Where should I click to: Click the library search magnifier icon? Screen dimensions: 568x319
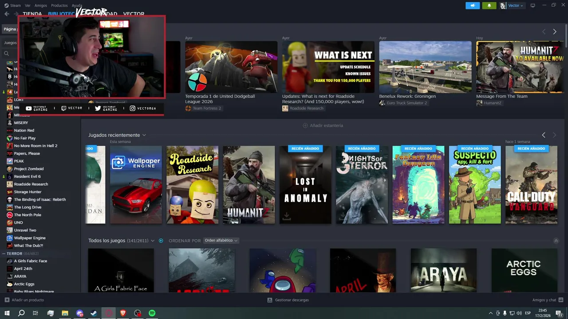pyautogui.click(x=6, y=53)
